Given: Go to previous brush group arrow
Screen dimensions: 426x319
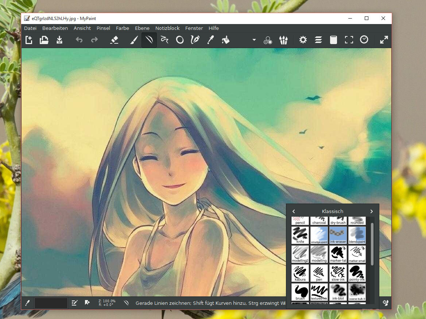Looking at the screenshot, I should click(294, 211).
